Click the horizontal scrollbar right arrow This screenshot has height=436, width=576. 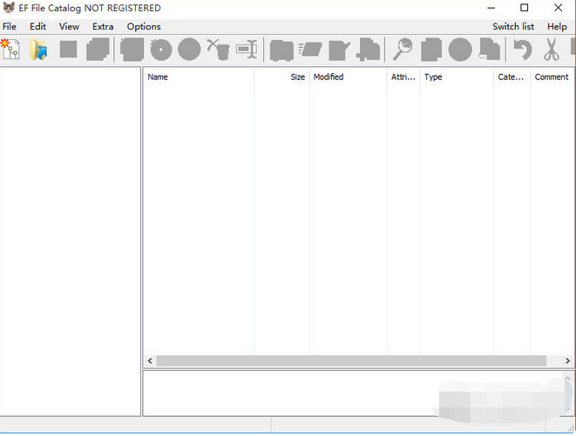tap(568, 360)
